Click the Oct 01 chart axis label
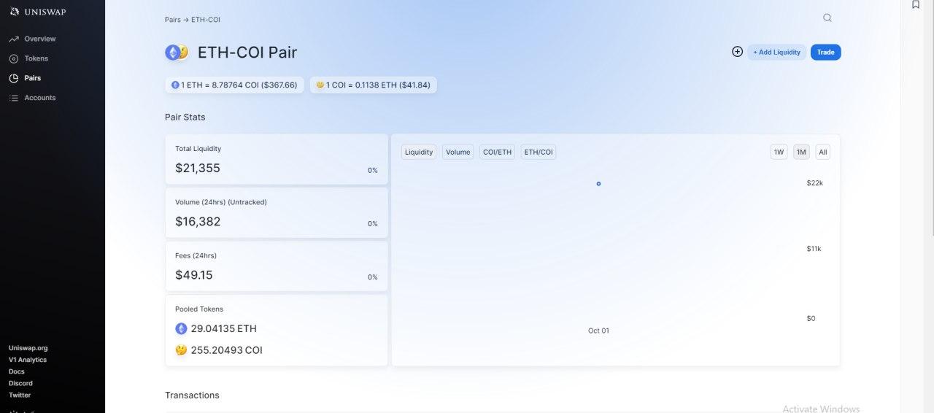The height and width of the screenshot is (413, 934). coord(598,331)
